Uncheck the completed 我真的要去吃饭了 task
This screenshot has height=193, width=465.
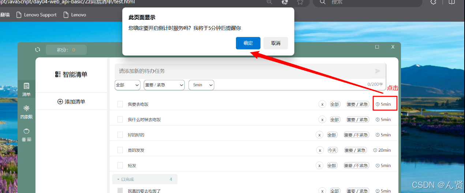pos(120,190)
